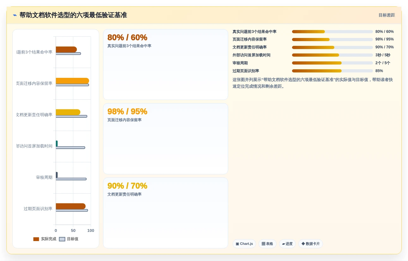This screenshot has width=408, height=261.
Task: Toggle the 实际完成 legend swatch
Action: tap(36, 239)
